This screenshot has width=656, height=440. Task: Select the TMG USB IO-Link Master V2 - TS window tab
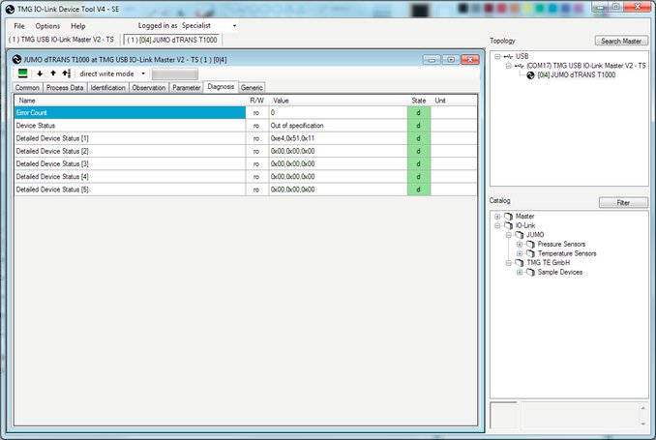61,40
